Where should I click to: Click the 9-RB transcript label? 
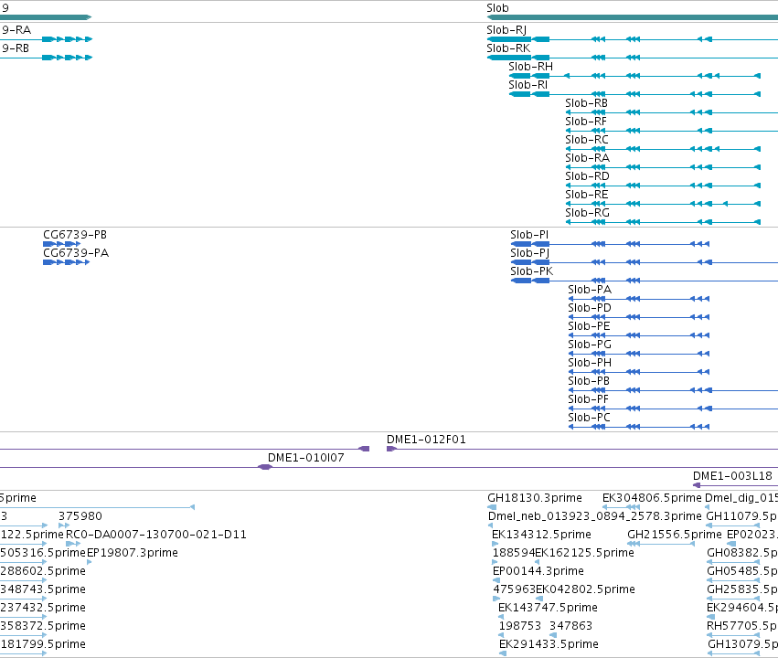(16, 48)
